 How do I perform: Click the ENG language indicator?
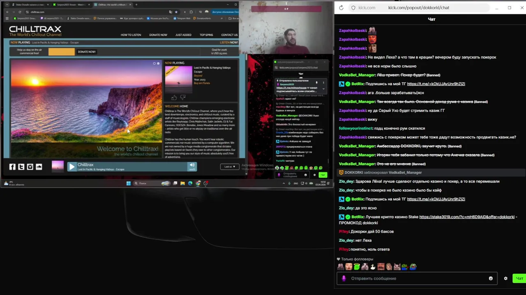tap(296, 183)
